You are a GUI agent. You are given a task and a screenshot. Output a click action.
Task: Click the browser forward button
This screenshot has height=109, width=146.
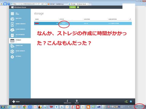(x=9, y=4)
